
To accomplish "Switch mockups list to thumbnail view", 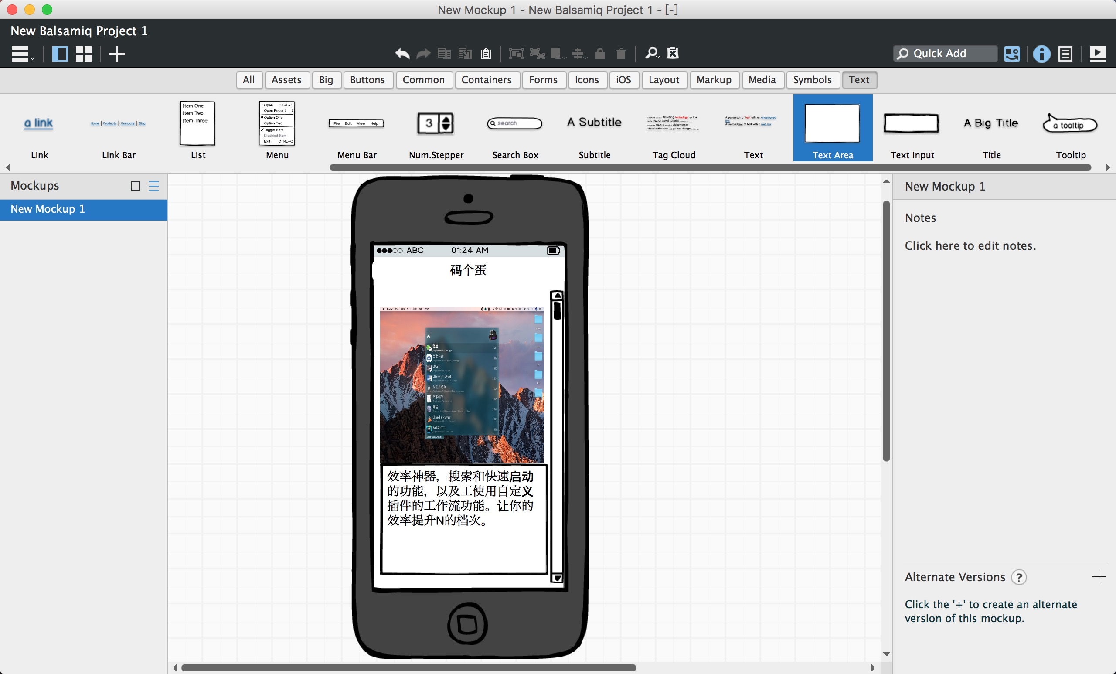I will (x=135, y=186).
